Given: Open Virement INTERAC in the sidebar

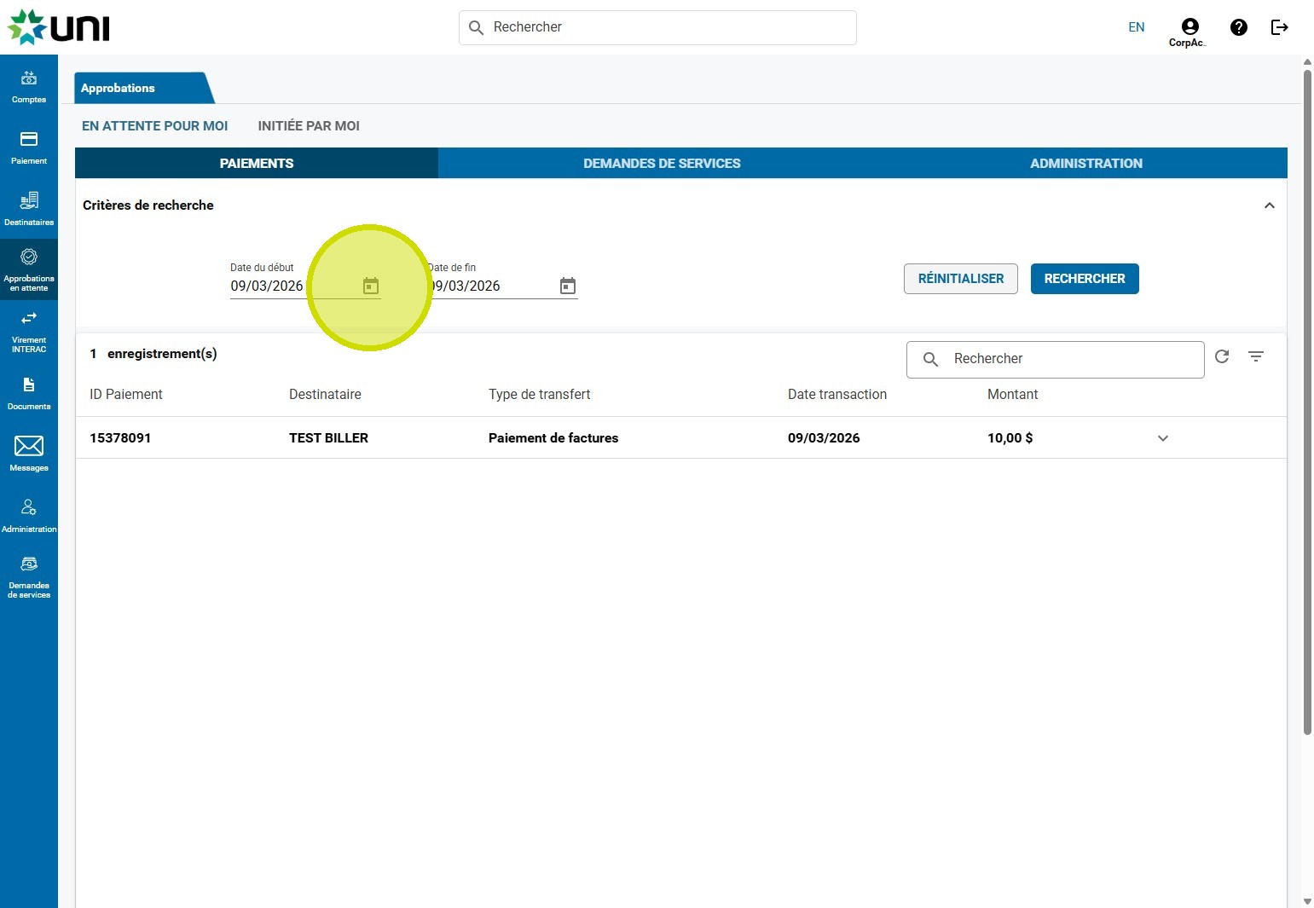Looking at the screenshot, I should (29, 332).
